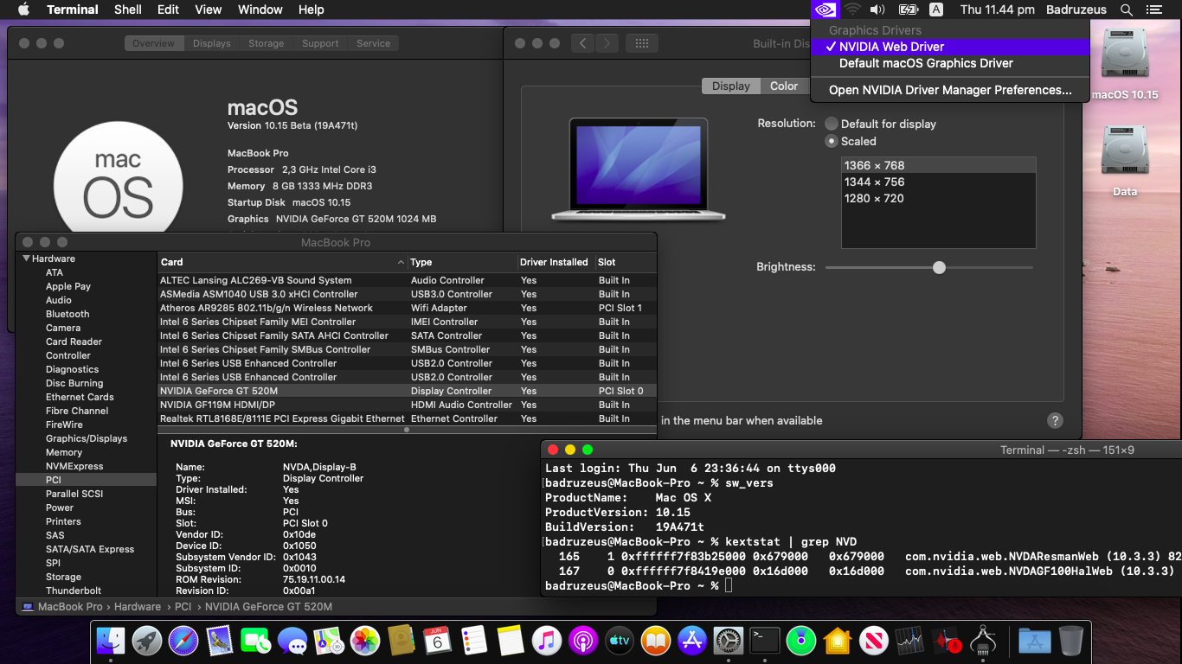Switch to the Color tab
Image resolution: width=1182 pixels, height=664 pixels.
pos(784,86)
